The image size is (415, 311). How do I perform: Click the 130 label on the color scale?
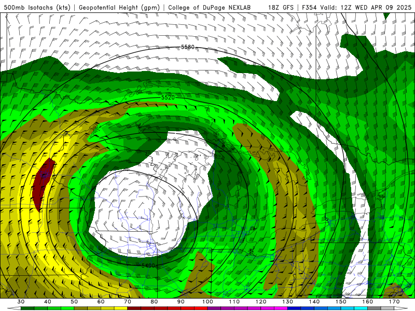pos(288,302)
